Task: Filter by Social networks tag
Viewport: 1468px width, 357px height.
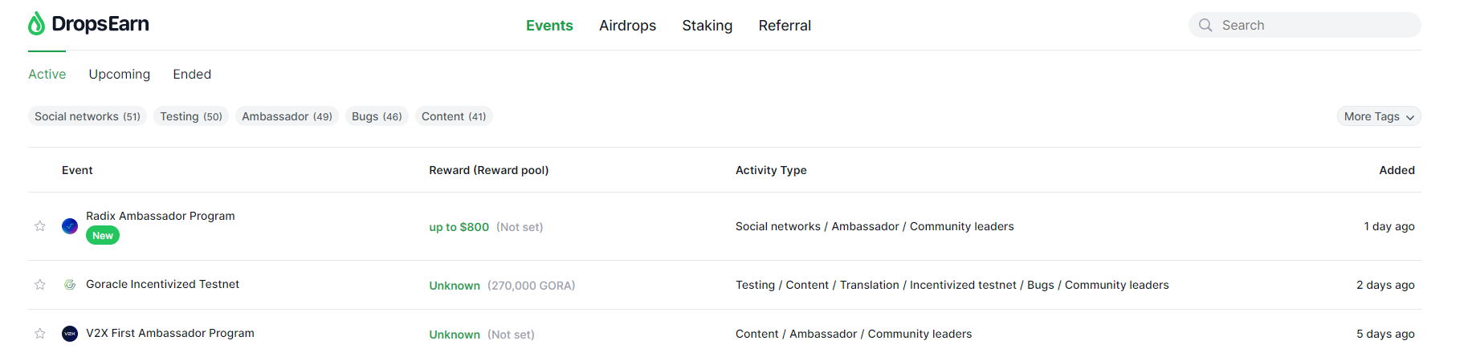Action: coord(87,116)
